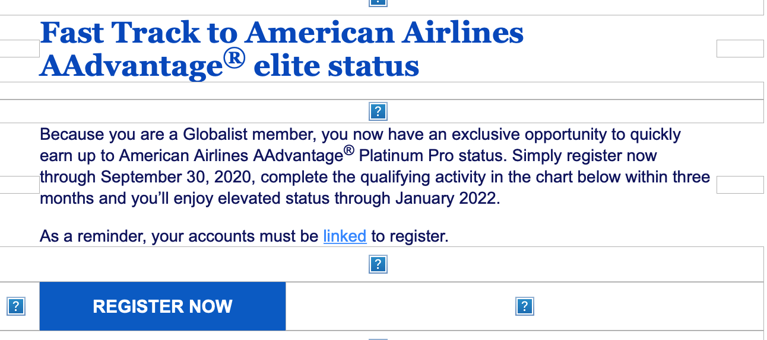Click the "Fast Track to American Airlines" headline
The width and height of the screenshot is (767, 340).
pyautogui.click(x=282, y=33)
